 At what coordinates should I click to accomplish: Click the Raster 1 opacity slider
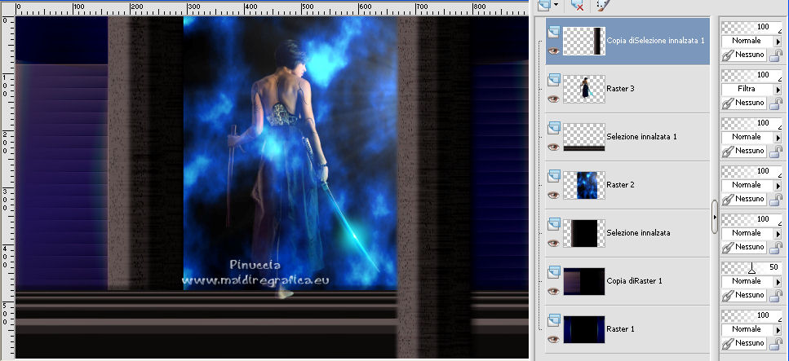[x=751, y=315]
